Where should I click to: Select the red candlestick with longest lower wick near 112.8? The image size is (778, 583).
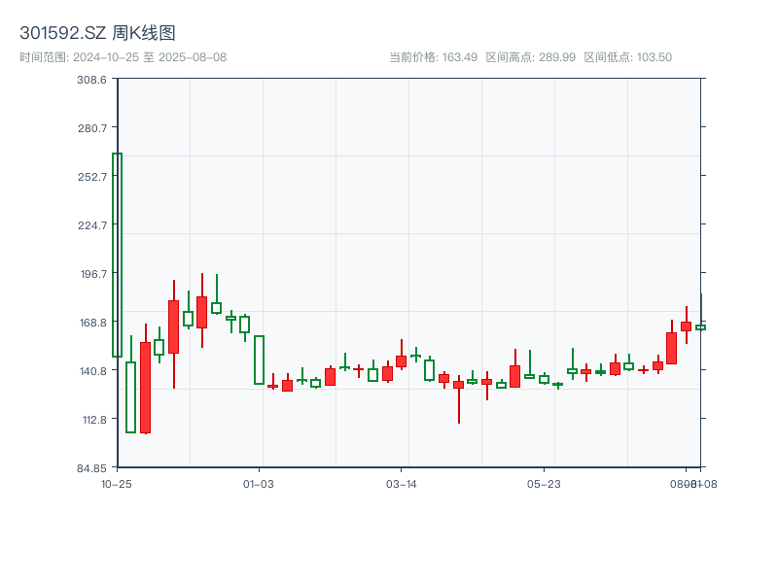pos(459,399)
